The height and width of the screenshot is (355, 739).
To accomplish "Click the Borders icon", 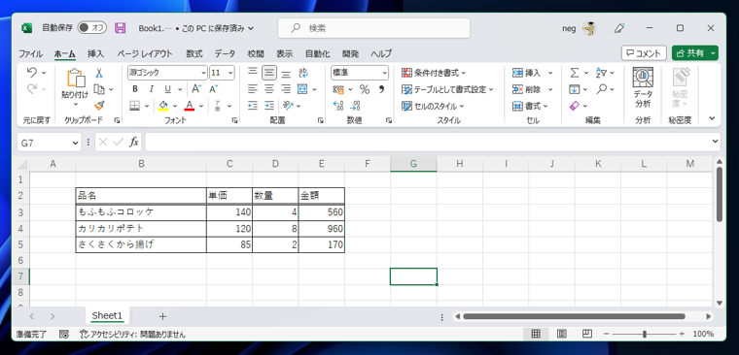I will [135, 106].
